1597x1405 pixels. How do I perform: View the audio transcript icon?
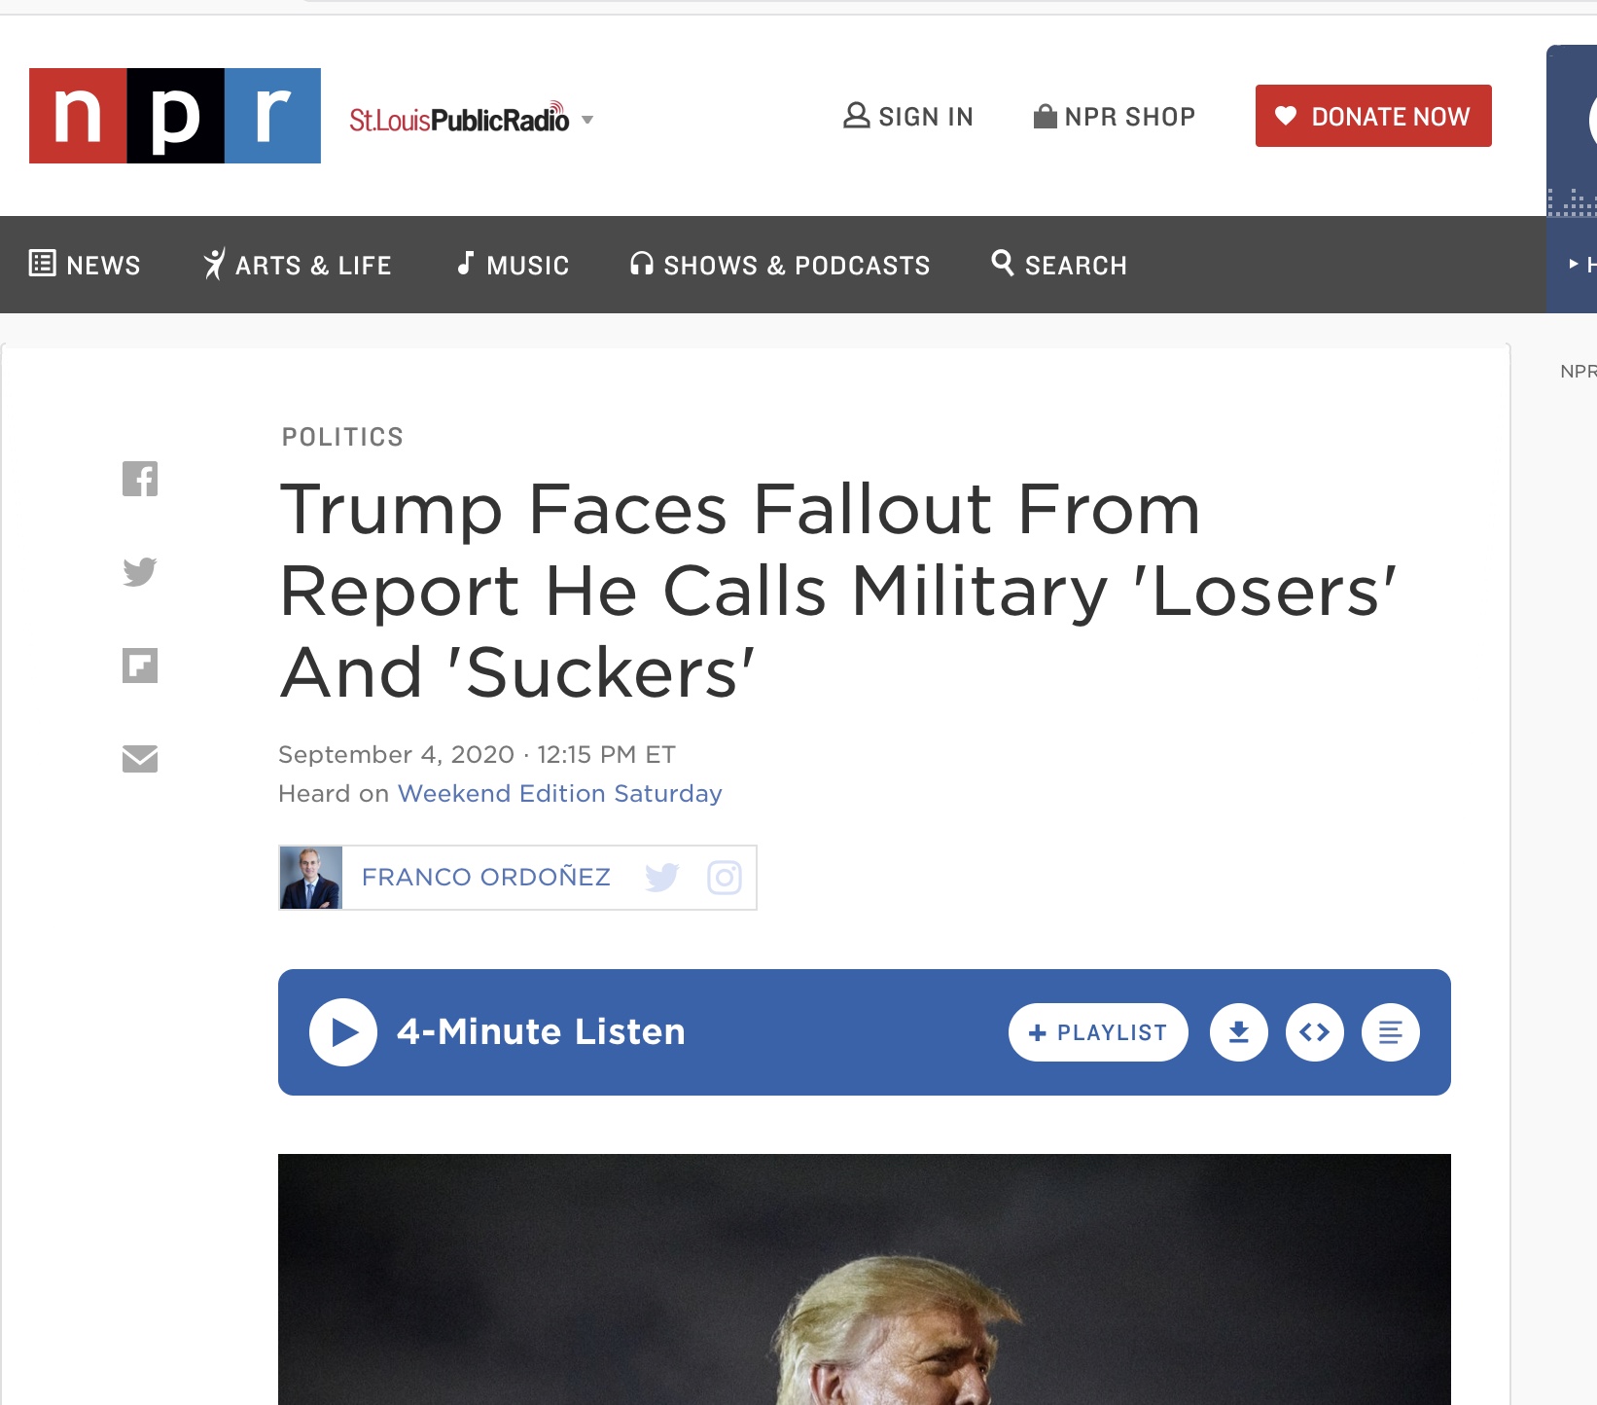[x=1391, y=1032]
